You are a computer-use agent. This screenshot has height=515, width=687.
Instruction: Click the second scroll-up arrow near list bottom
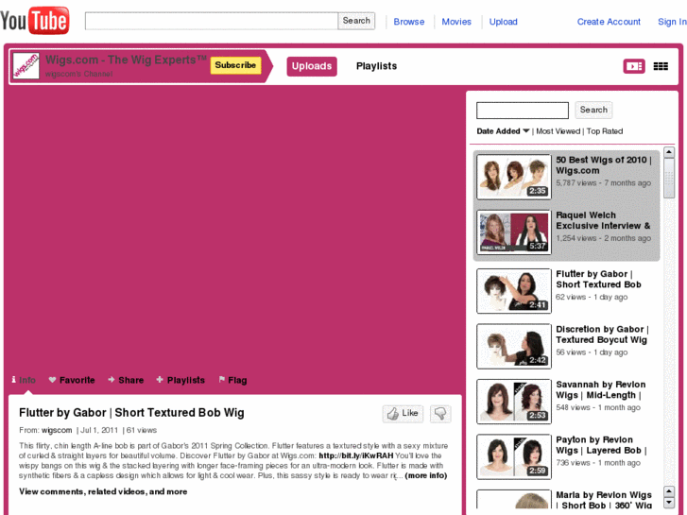pyautogui.click(x=669, y=491)
